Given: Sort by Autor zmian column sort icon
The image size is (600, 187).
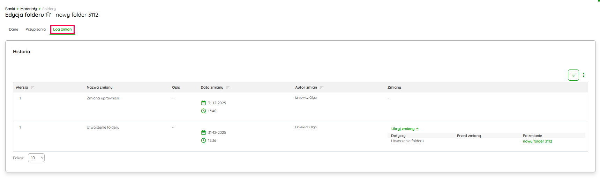Looking at the screenshot, I should point(321,88).
